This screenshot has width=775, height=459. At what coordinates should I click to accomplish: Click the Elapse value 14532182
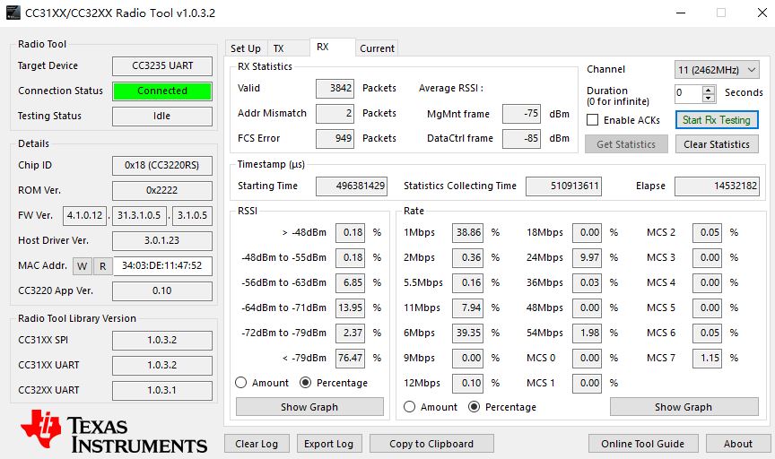717,186
